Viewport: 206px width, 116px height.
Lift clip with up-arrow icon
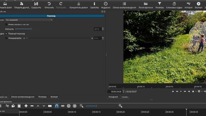38,106
